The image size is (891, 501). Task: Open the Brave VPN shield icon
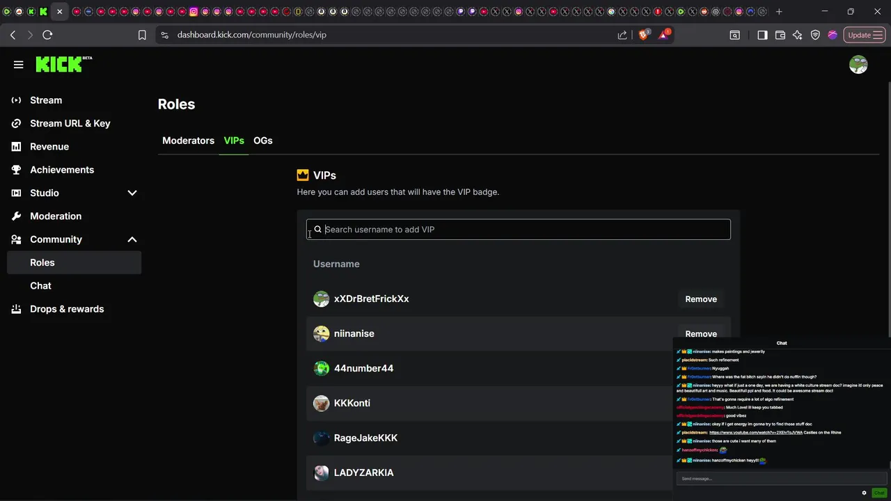click(815, 35)
